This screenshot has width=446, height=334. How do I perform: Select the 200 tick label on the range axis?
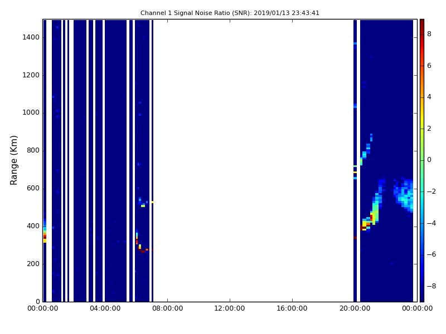click(33, 264)
